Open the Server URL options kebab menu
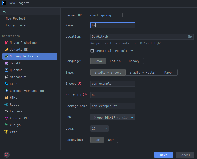This screenshot has height=159, width=197. click(x=123, y=15)
